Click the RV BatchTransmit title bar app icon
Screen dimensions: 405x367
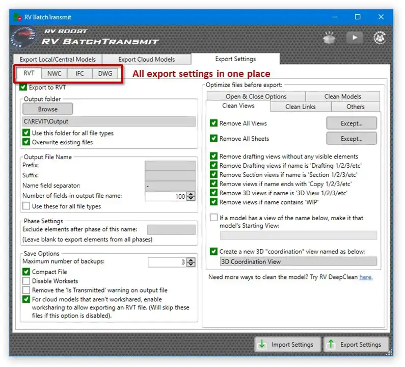pyautogui.click(x=17, y=17)
